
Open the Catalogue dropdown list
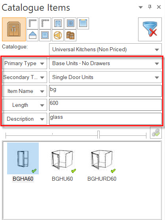point(105,49)
